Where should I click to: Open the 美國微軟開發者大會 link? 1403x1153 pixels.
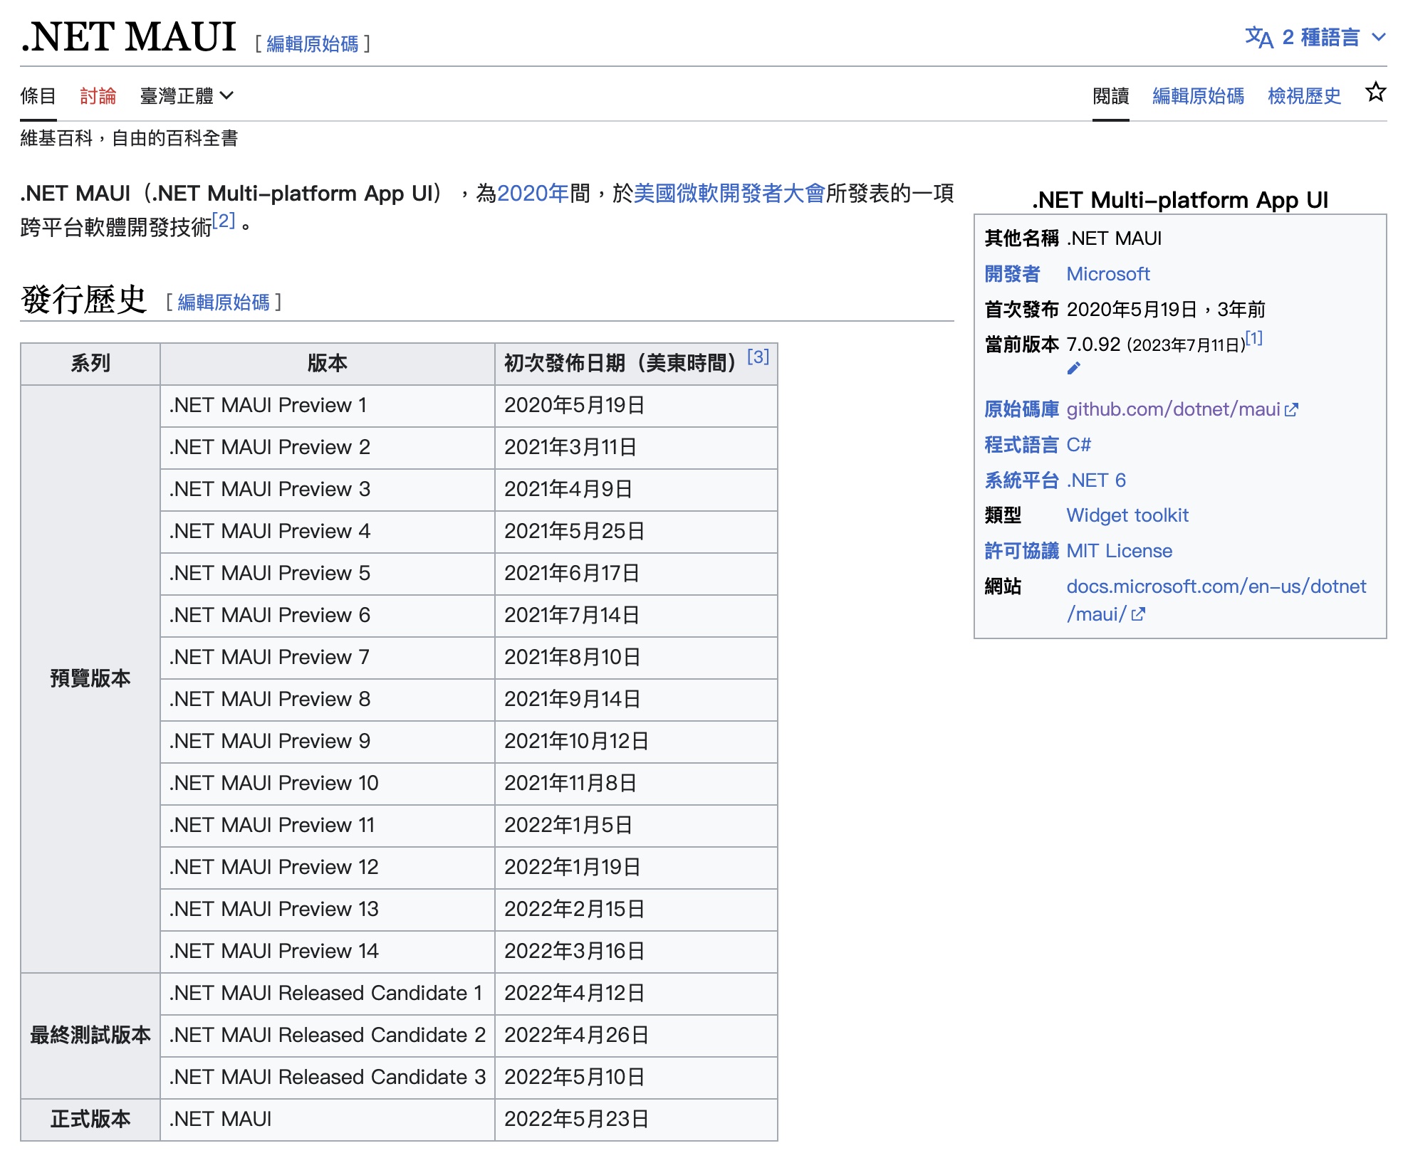click(x=729, y=193)
